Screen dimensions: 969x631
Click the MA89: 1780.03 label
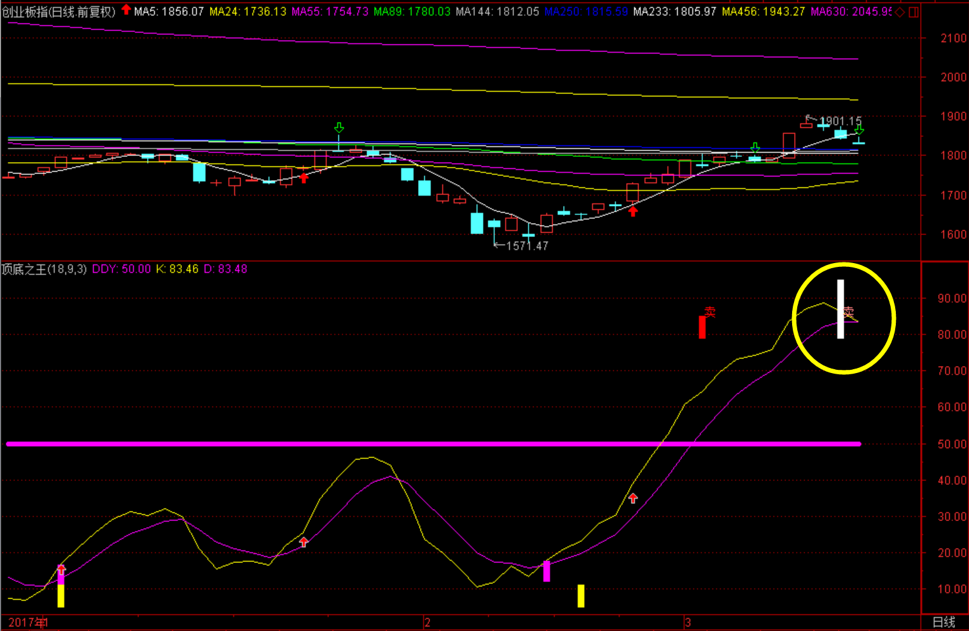click(x=412, y=11)
